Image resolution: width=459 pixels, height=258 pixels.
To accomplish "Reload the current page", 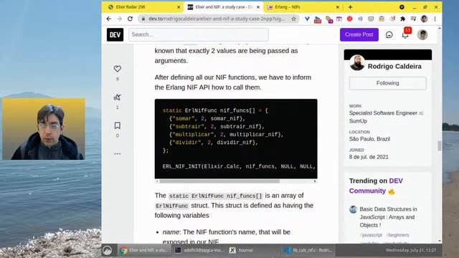I will pos(131,19).
